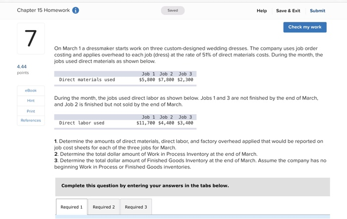Print the question
Image resolution: width=347 pixels, height=219 pixels.
coord(31,111)
